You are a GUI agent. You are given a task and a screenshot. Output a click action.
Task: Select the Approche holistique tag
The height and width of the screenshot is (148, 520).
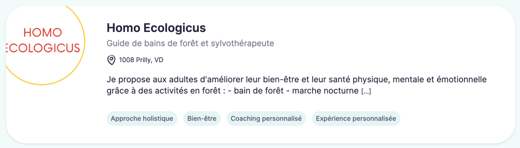142,118
